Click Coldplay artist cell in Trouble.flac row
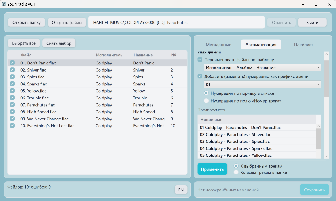Image resolution: width=336 pixels, height=201 pixels. (x=104, y=98)
